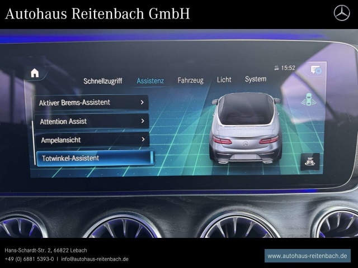Tap the parking sensor car icon
Image resolution: width=358 pixels, height=268 pixels.
[x=308, y=99]
